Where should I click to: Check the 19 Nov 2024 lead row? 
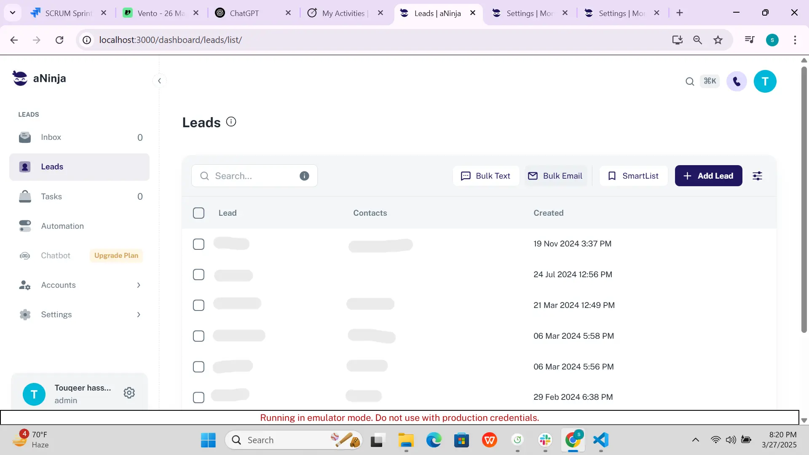click(198, 244)
